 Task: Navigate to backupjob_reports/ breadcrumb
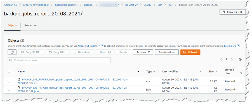pyautogui.click(x=66, y=5)
